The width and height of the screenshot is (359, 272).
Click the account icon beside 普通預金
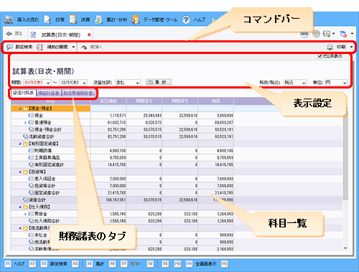[x=31, y=122]
